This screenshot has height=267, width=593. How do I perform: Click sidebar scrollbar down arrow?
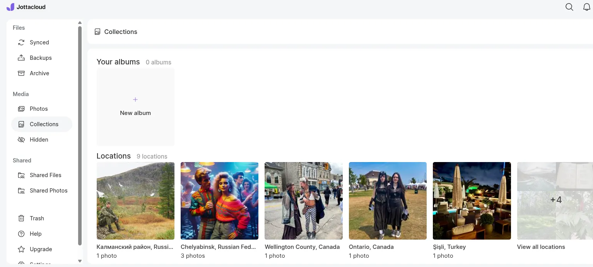pos(80,261)
